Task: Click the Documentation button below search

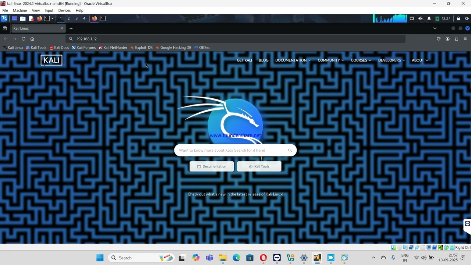Action: tap(212, 166)
